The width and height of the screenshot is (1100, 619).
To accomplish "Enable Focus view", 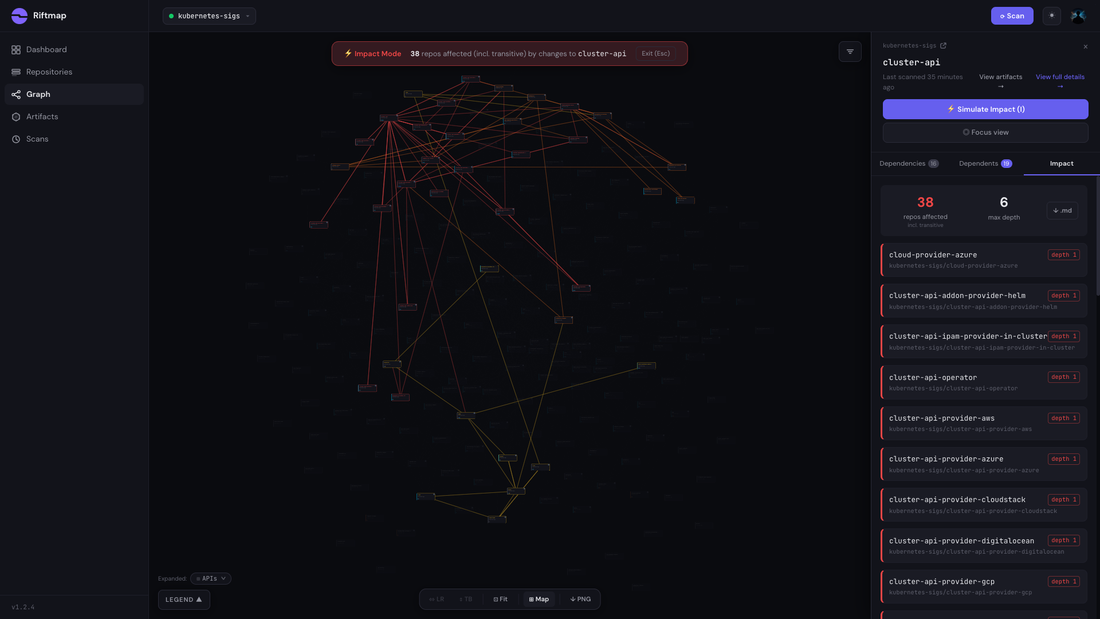I will pyautogui.click(x=985, y=132).
